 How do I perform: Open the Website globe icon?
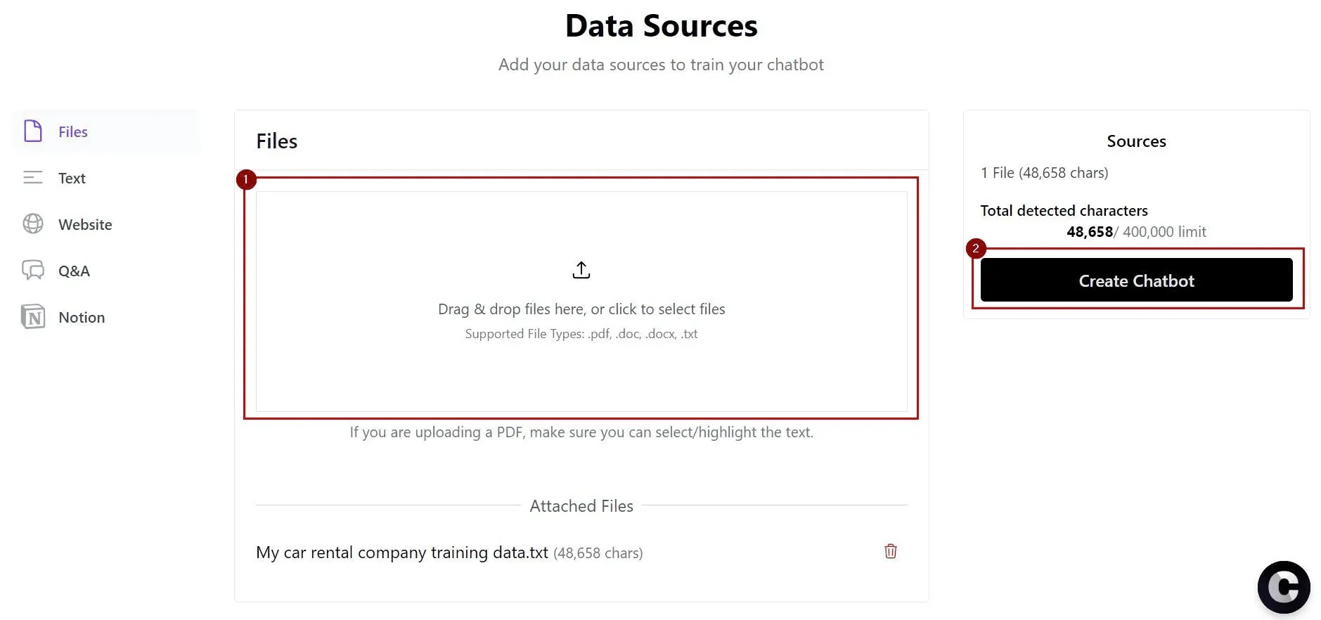pos(32,224)
